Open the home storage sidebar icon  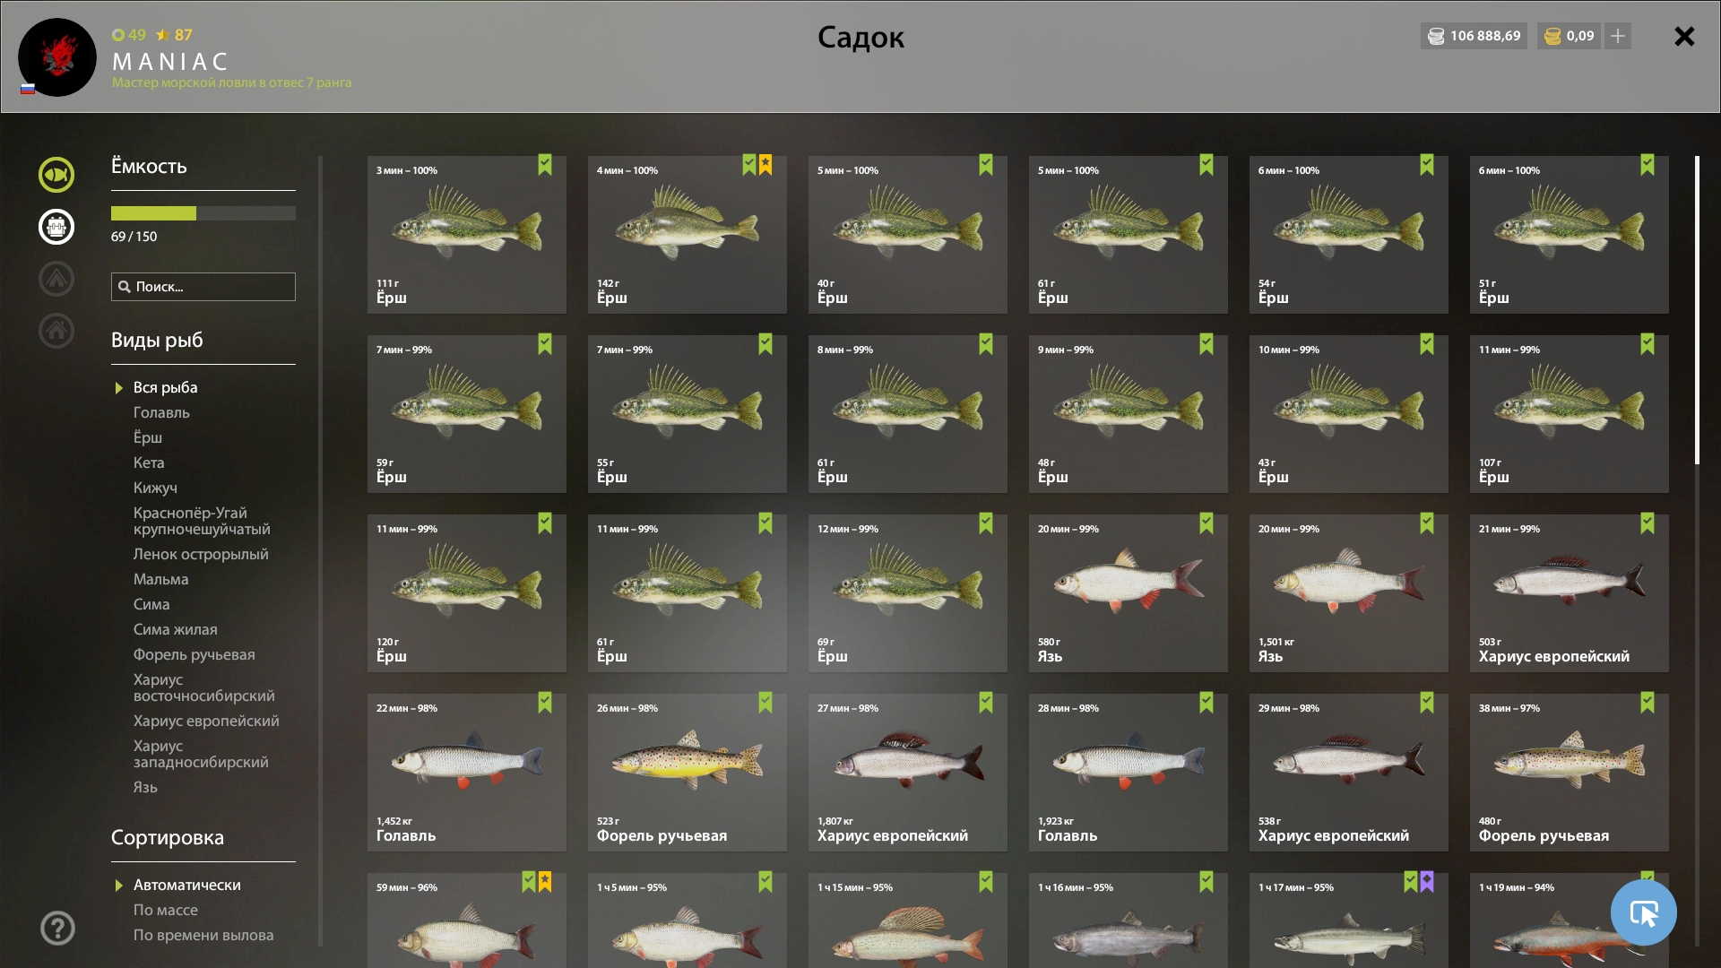pyautogui.click(x=56, y=331)
